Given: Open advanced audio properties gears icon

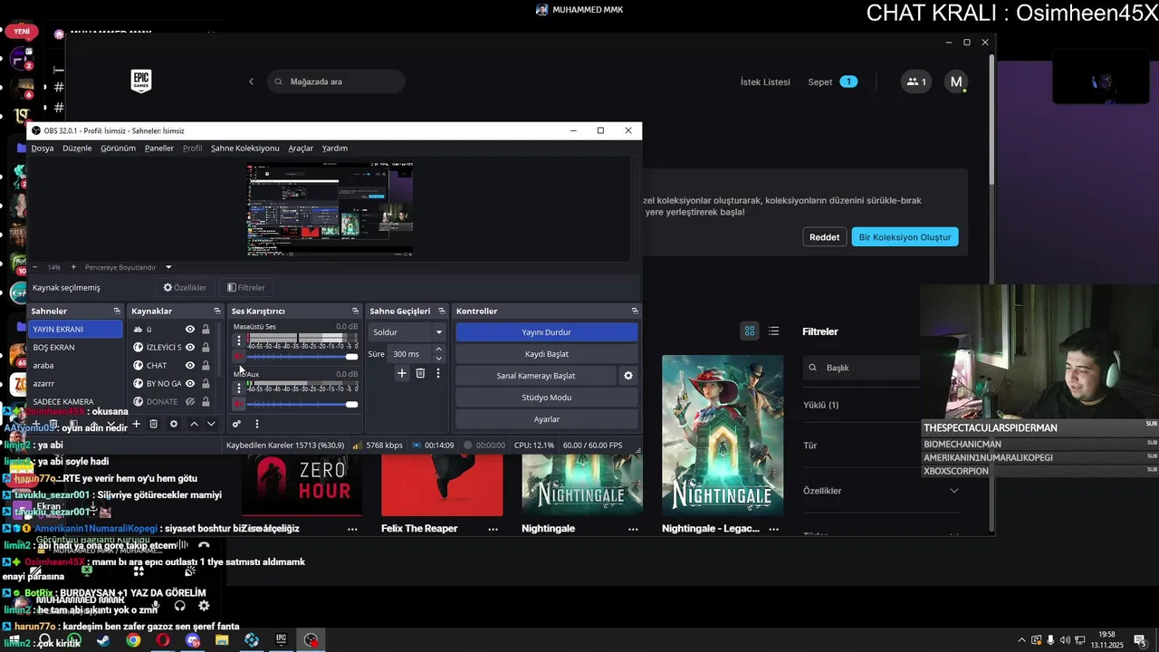Looking at the screenshot, I should click(x=236, y=424).
